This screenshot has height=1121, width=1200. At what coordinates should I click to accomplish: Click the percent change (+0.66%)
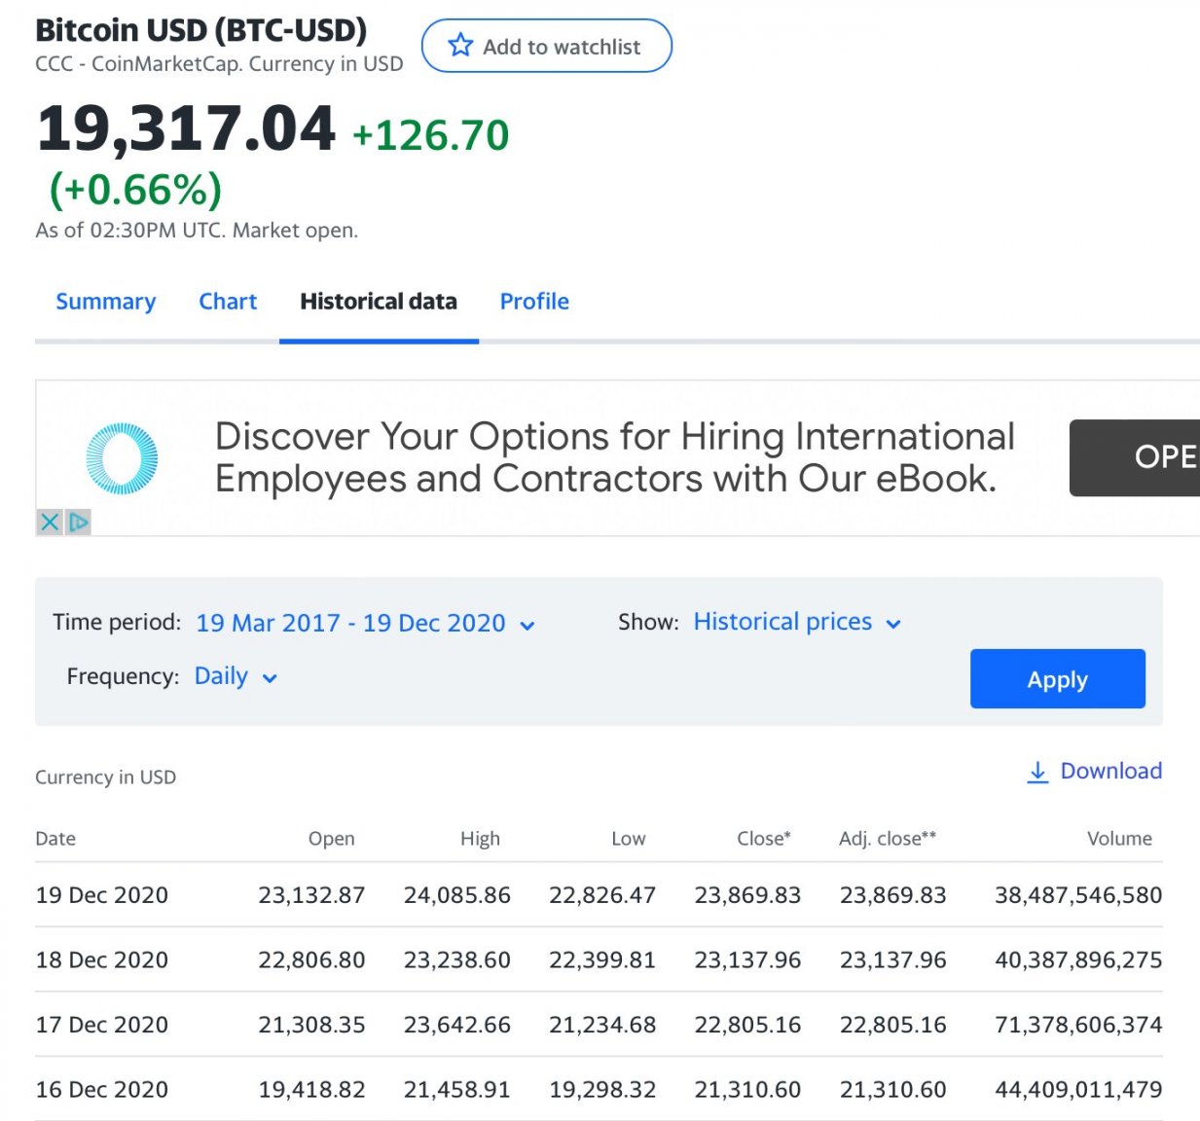click(x=135, y=190)
